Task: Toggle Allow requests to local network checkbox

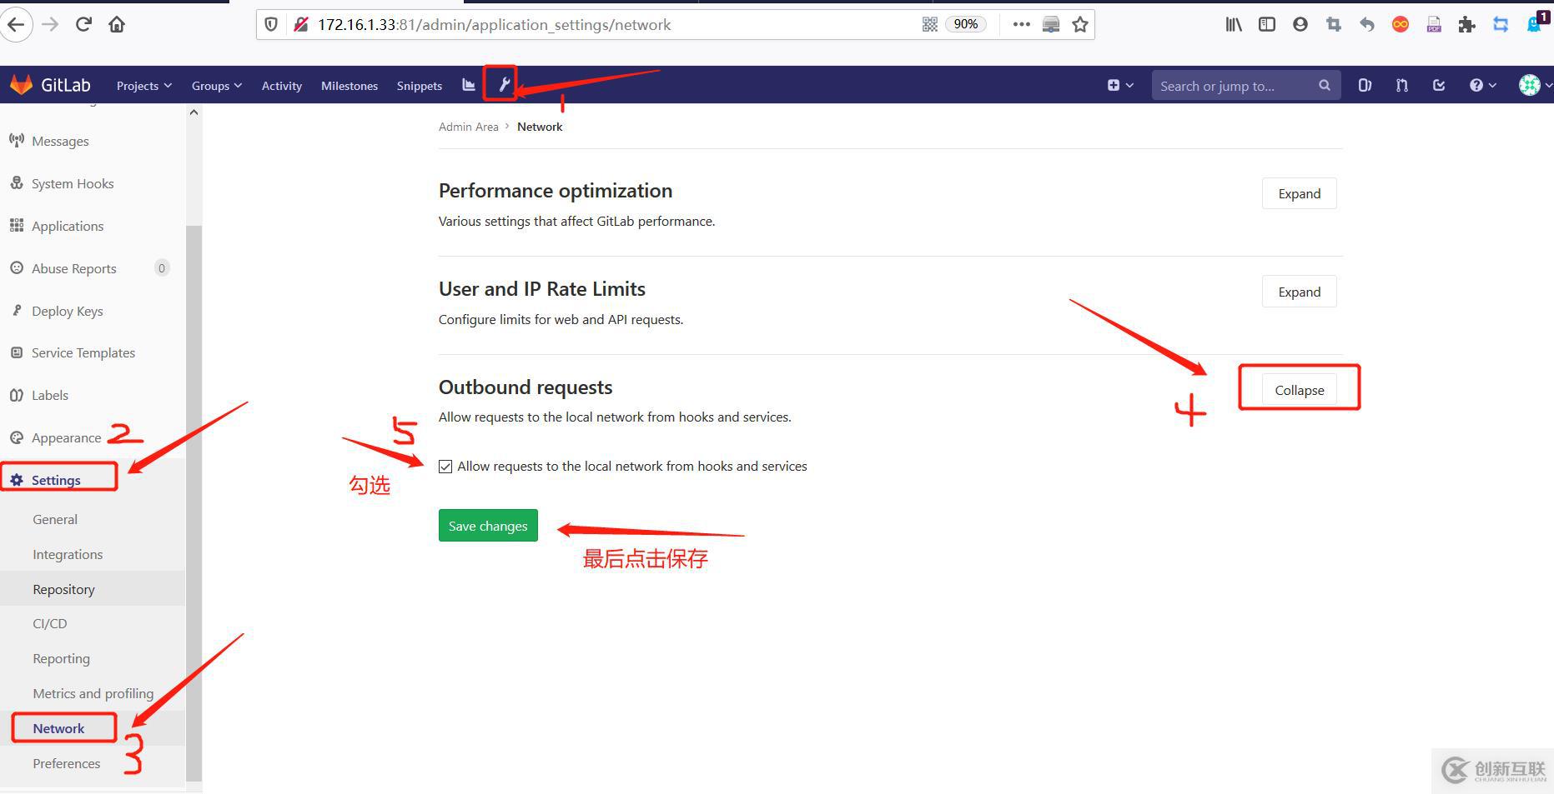Action: 445,467
